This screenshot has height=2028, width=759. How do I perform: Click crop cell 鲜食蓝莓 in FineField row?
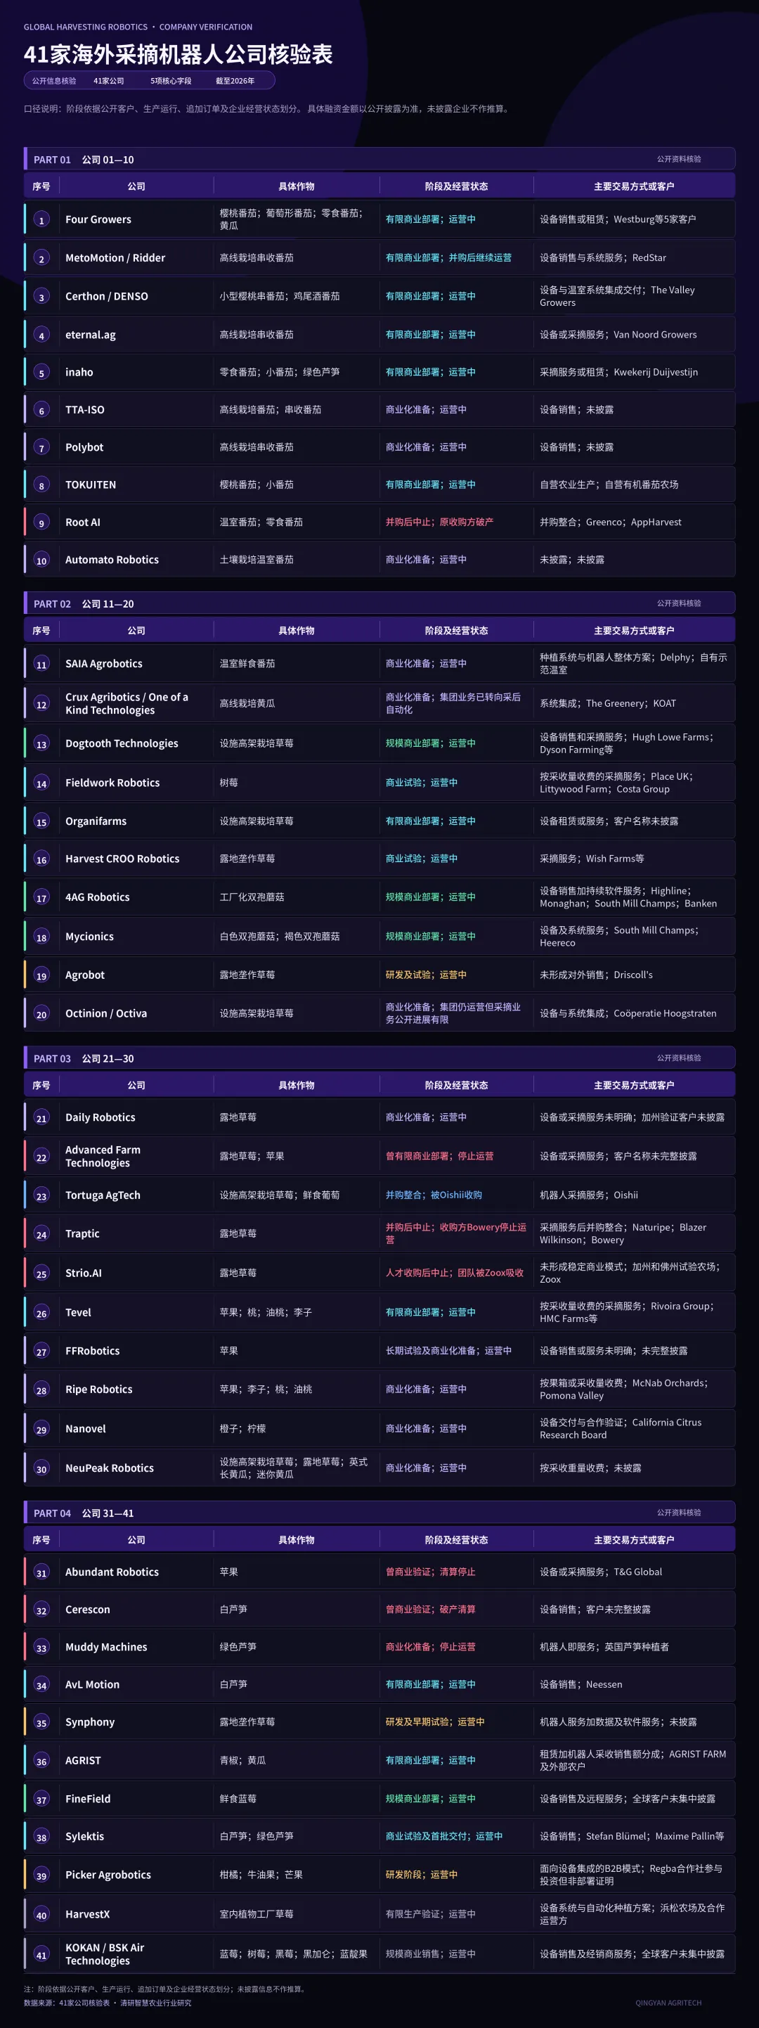tap(238, 1799)
